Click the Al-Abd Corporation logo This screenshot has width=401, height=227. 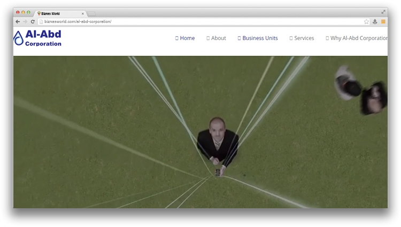point(37,38)
